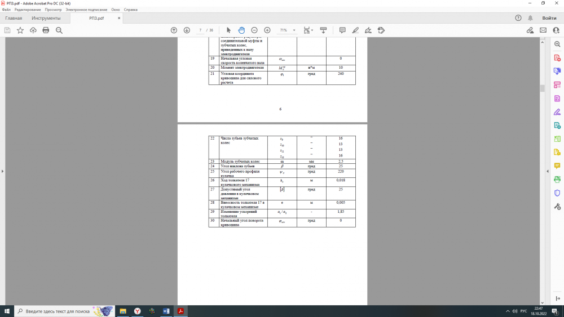Upload the file to cloud

33,30
